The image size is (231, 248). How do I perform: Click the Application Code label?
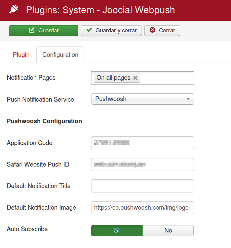[30, 143]
